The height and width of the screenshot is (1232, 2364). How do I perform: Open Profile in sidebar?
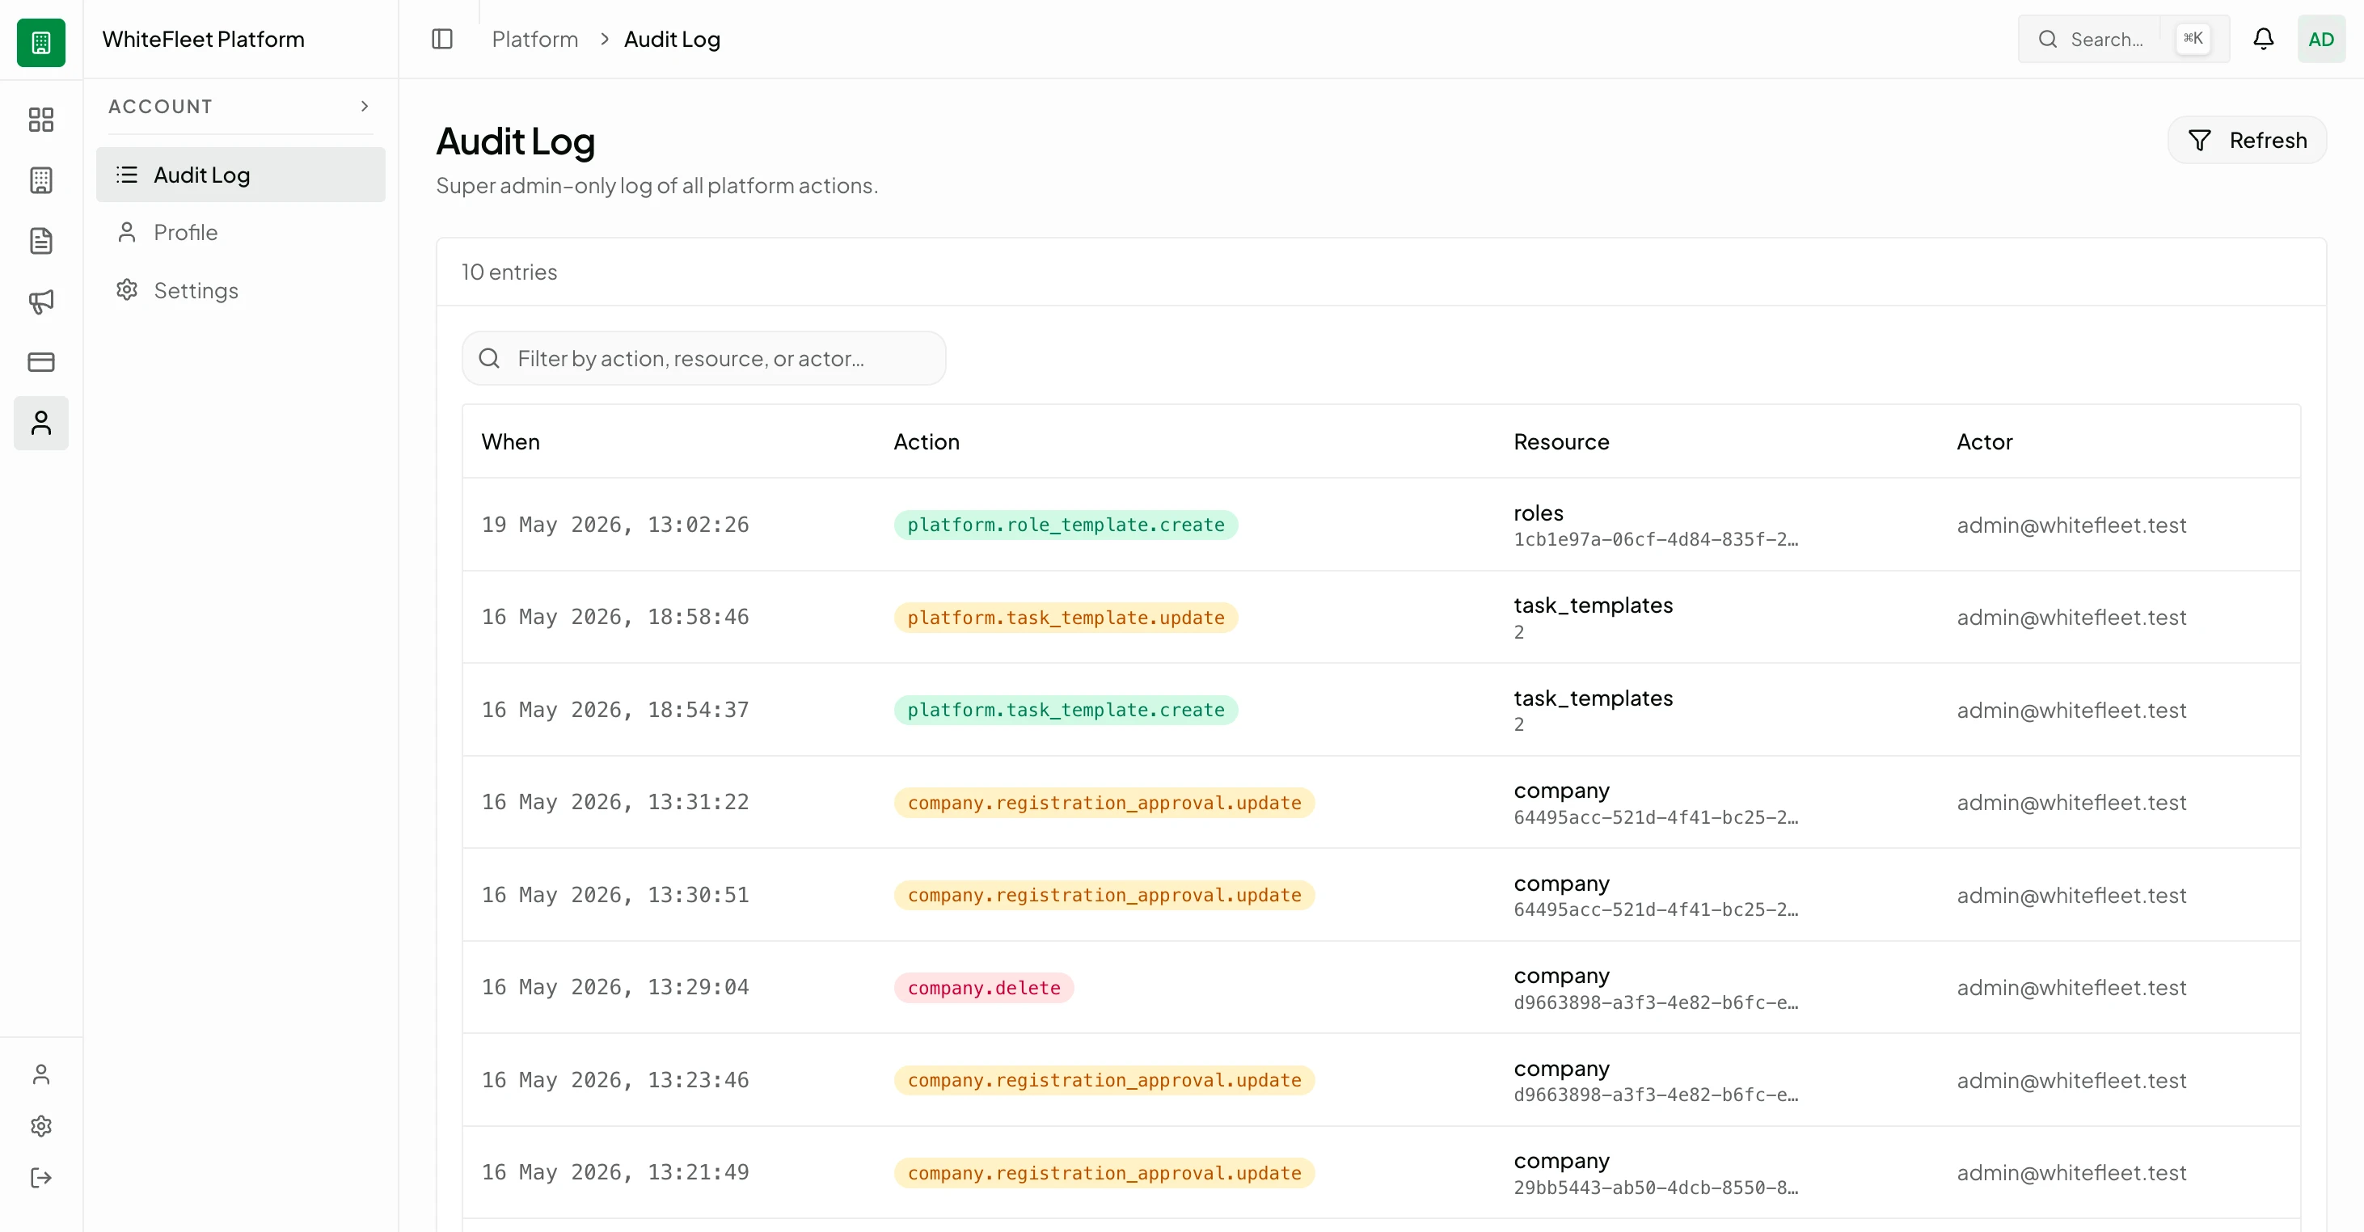(x=240, y=232)
